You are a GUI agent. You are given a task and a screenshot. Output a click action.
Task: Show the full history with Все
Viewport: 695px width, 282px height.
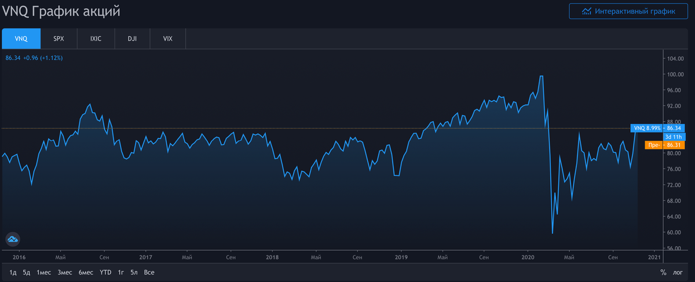click(149, 272)
